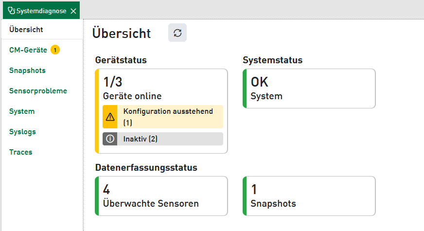This screenshot has height=231, width=424.
Task: Show Syslogs from the sidebar
Action: [x=22, y=131]
